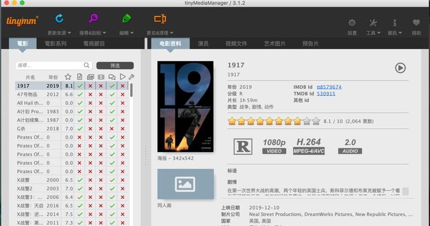Switch to the 電影系列 movie sets tab
This screenshot has height=226, width=430.
click(x=55, y=44)
